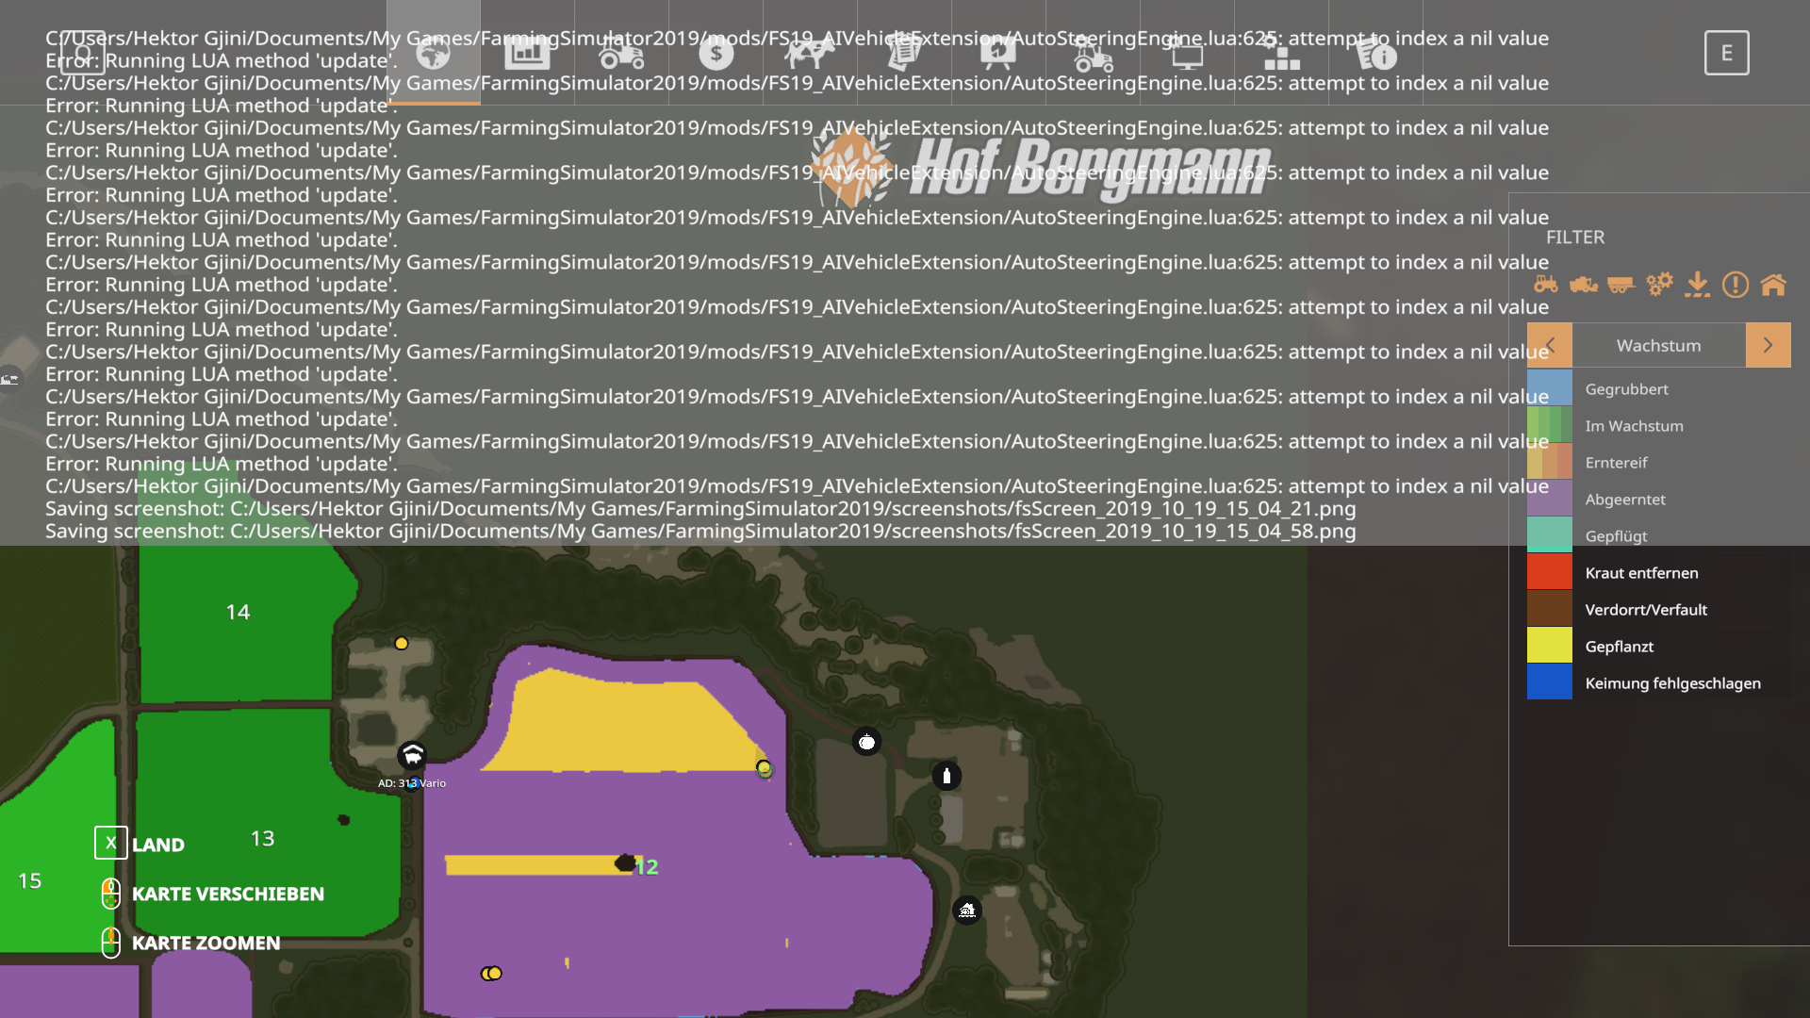Toggle the unloading points filter arrow icon
The image size is (1810, 1018).
pos(1698,285)
